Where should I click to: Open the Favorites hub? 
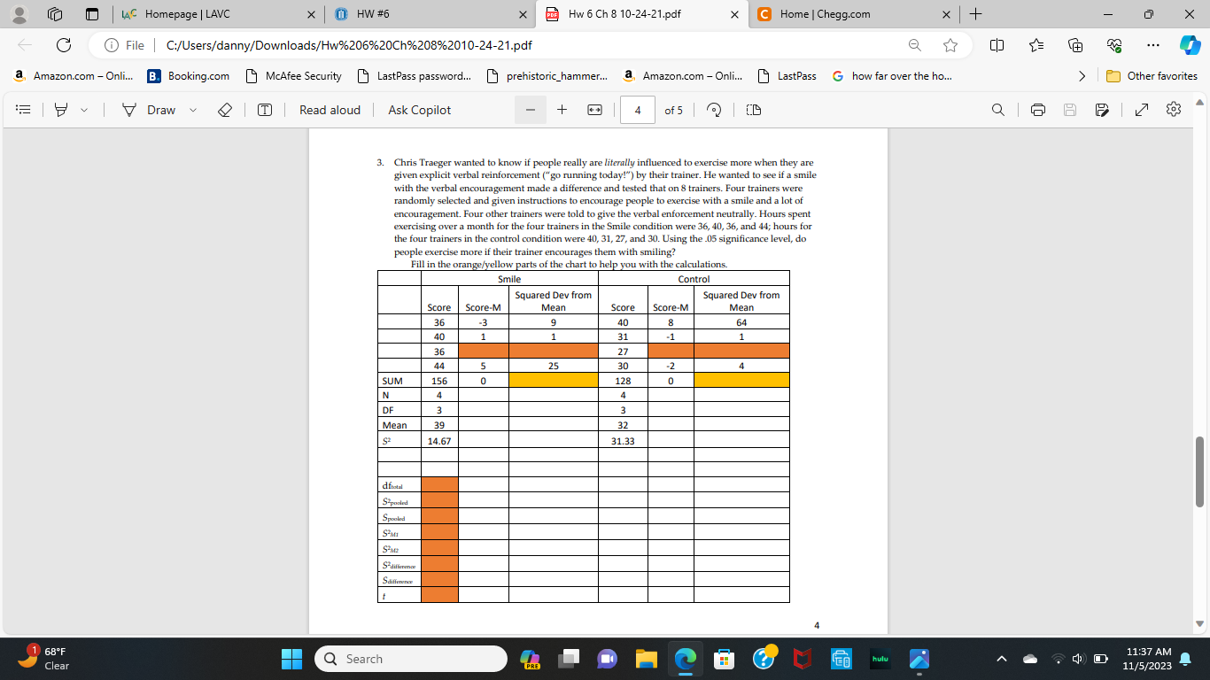click(1036, 45)
